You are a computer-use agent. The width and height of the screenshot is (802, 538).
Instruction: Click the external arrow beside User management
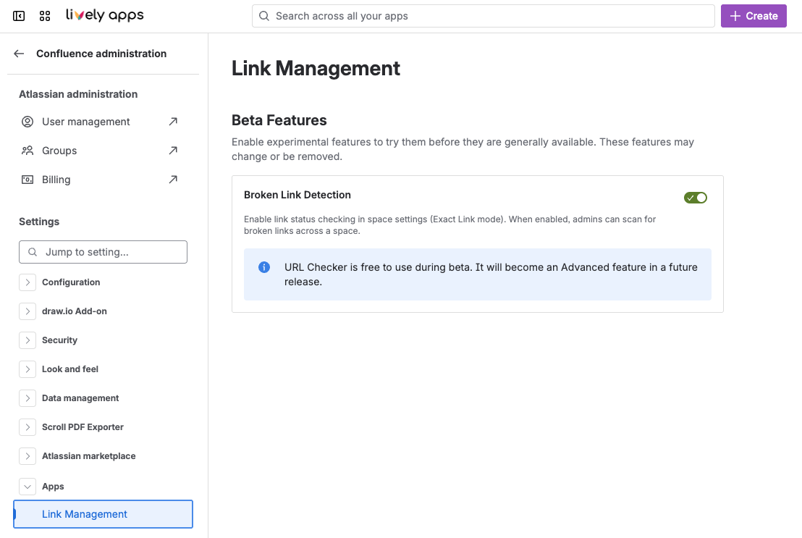coord(173,122)
